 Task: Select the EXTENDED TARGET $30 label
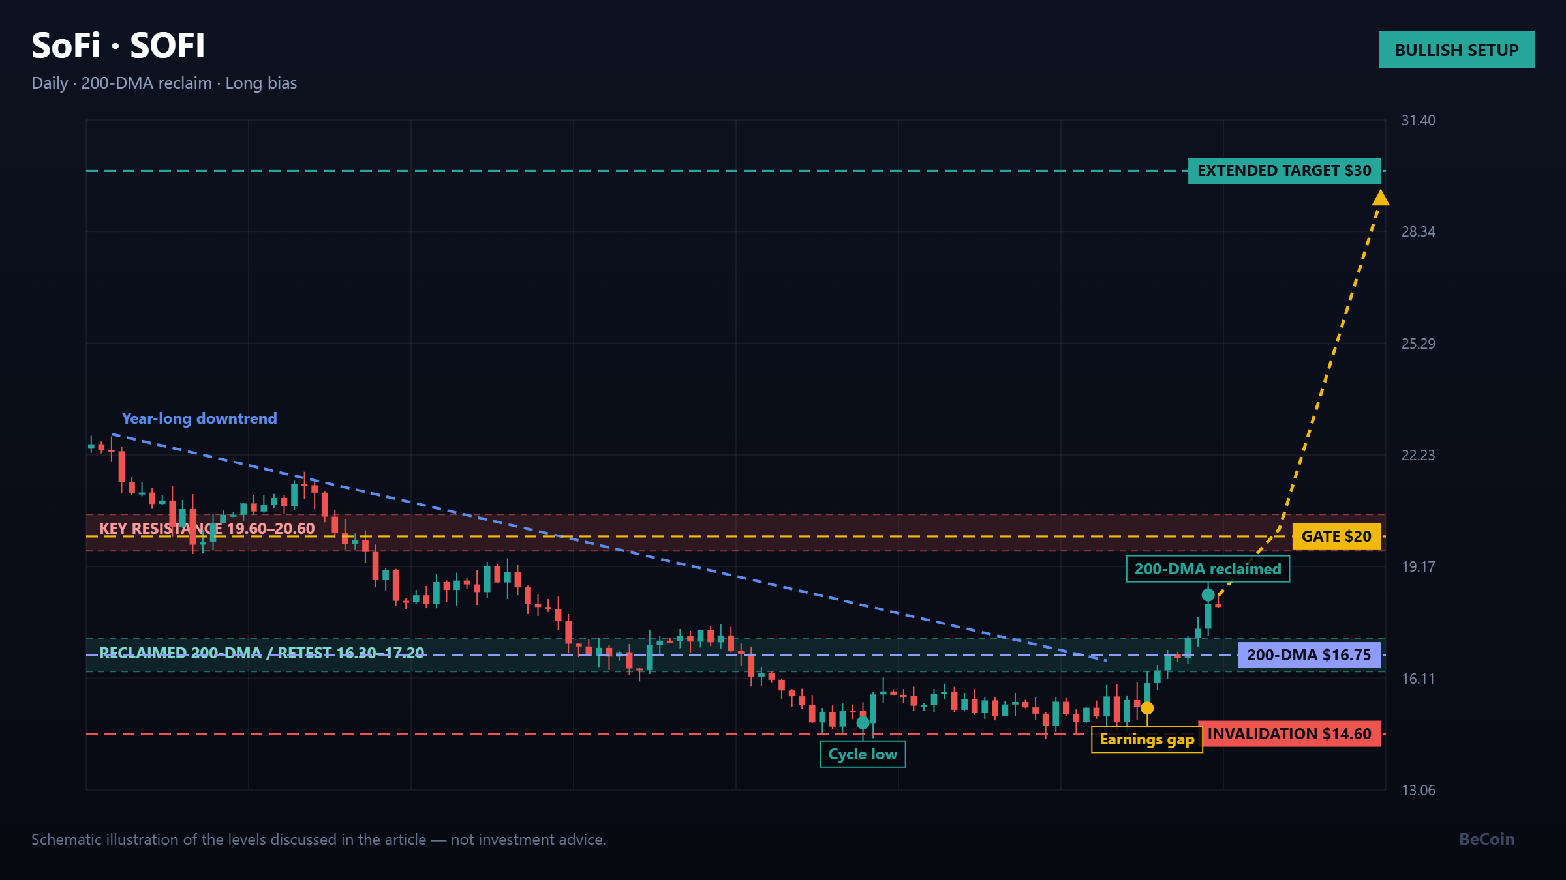pos(1284,171)
